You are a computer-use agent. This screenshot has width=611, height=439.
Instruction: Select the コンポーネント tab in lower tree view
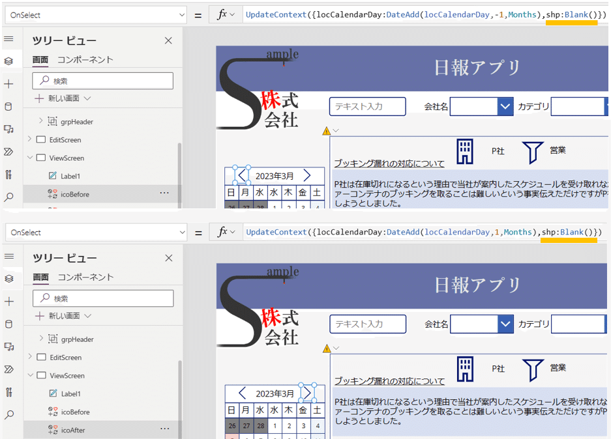click(85, 277)
